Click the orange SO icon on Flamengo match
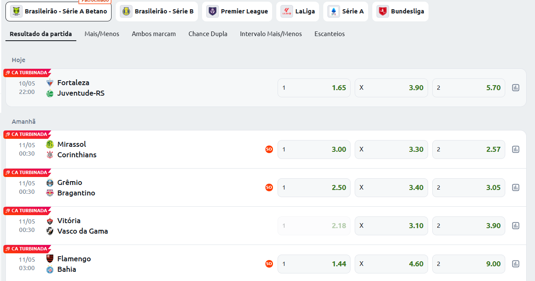Screen dimensions: 535x281 [x=269, y=264]
